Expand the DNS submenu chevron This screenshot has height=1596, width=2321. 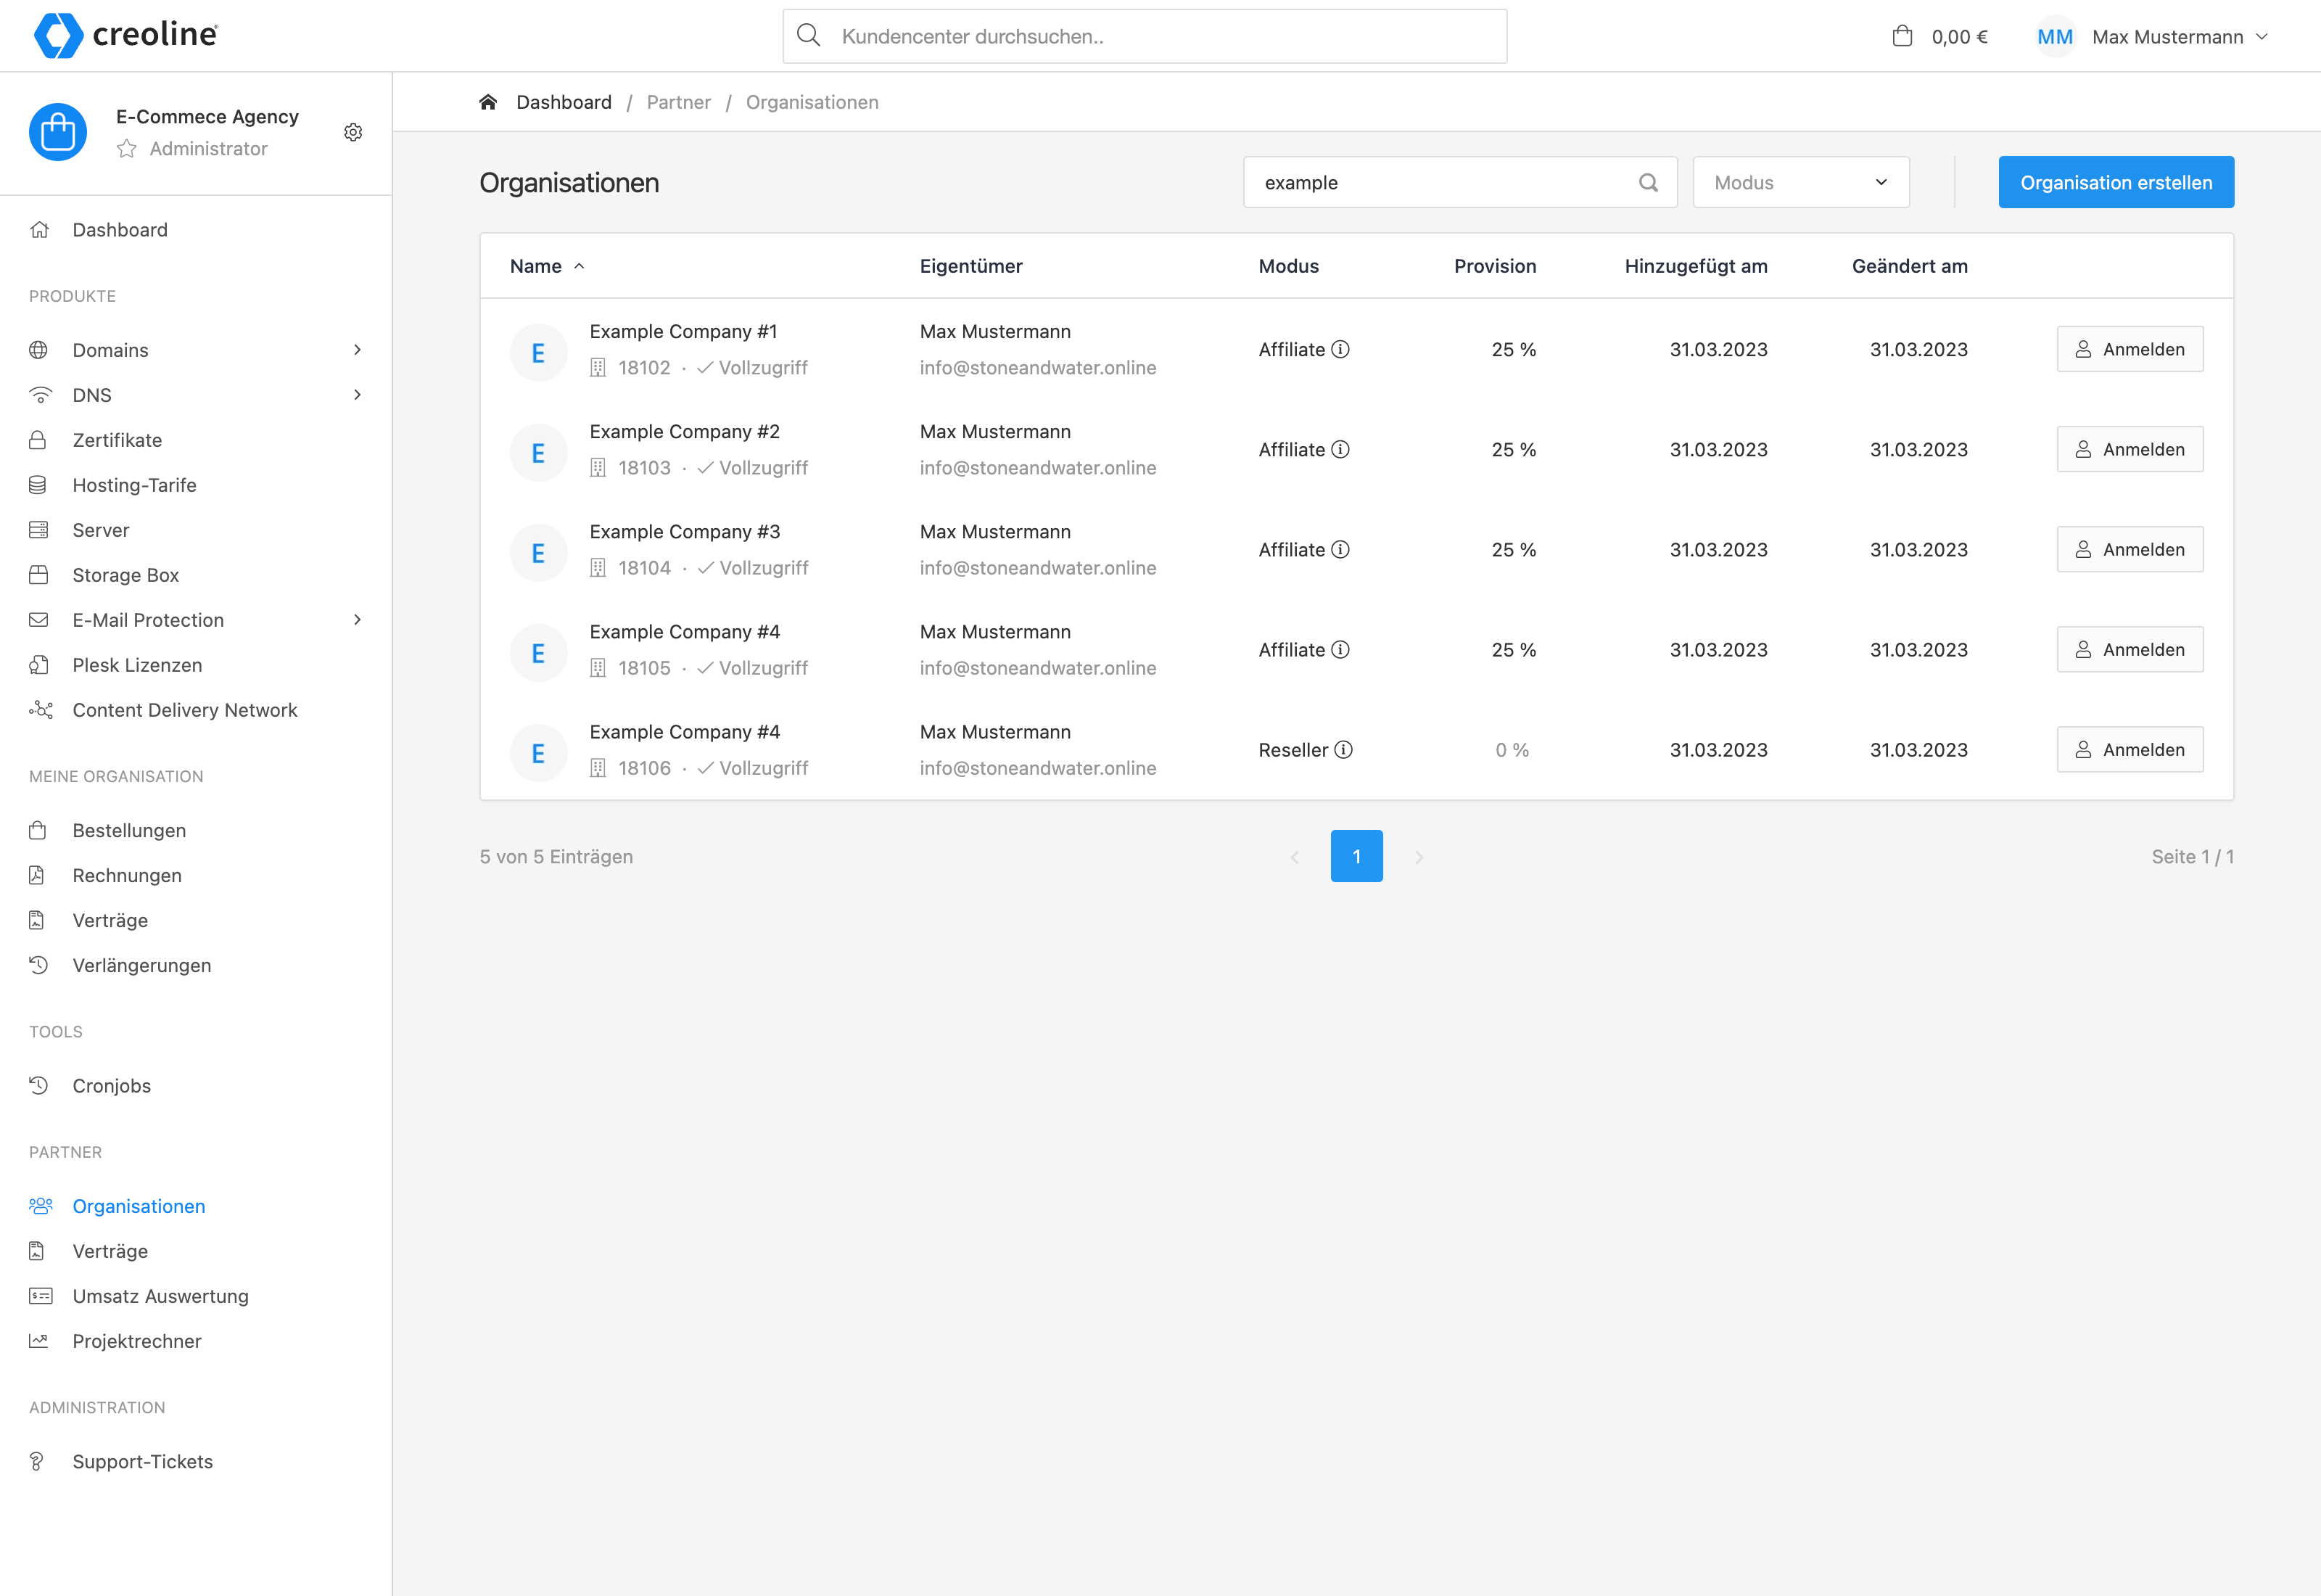pos(357,395)
